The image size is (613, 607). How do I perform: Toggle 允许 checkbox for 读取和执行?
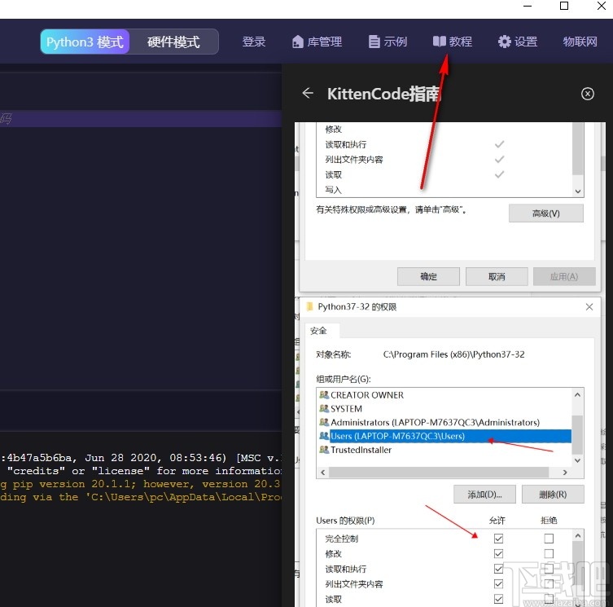tap(498, 569)
